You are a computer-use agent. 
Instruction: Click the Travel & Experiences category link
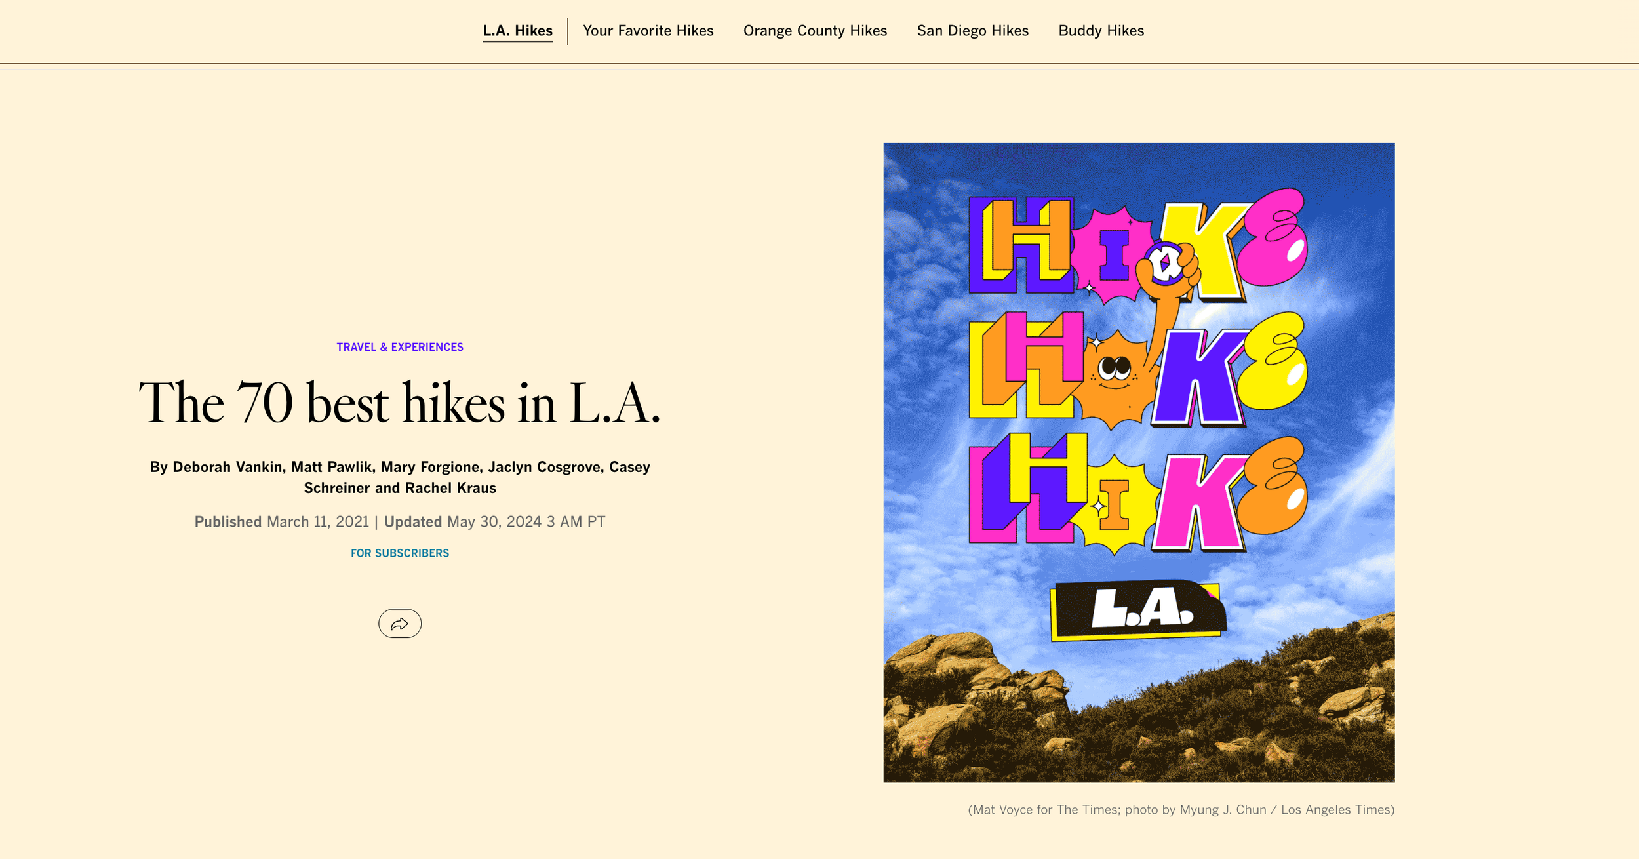click(400, 347)
